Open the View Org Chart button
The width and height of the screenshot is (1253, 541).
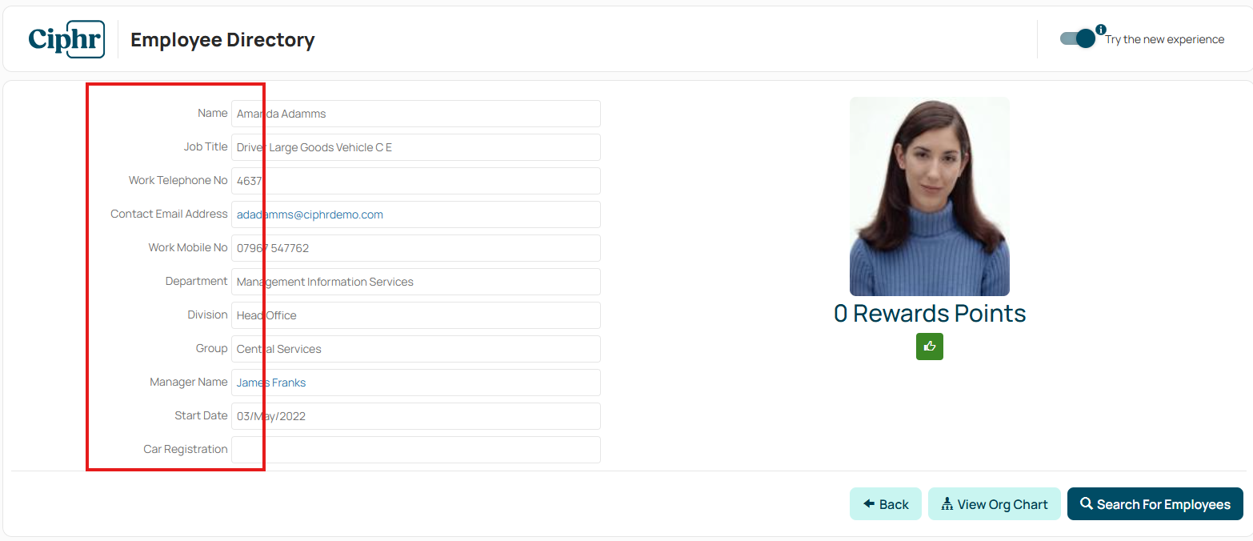click(x=995, y=504)
